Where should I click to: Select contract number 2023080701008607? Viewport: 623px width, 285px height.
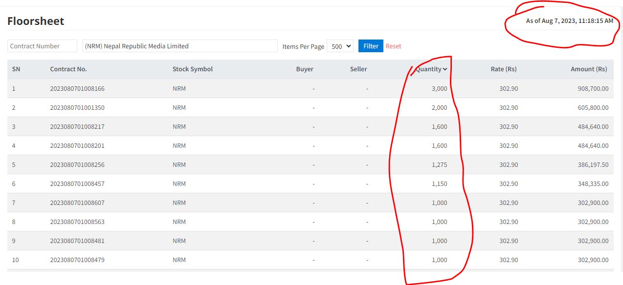click(x=77, y=203)
